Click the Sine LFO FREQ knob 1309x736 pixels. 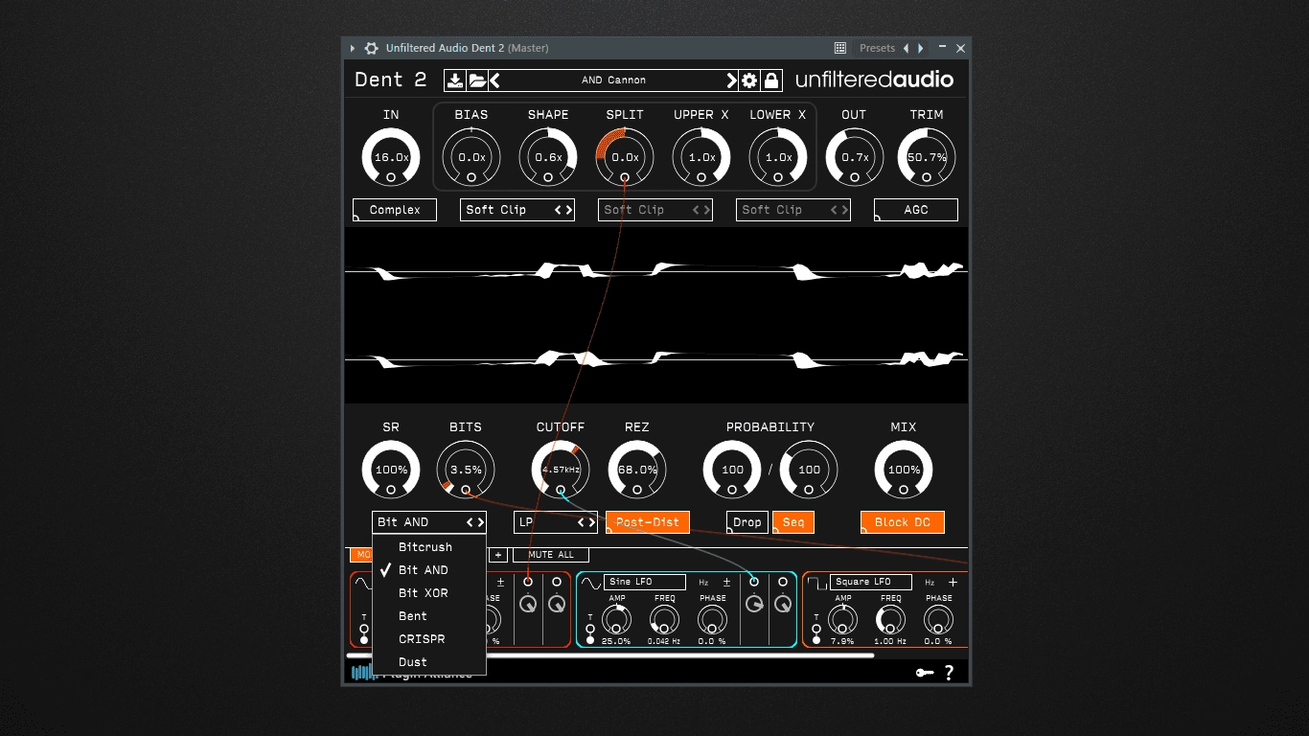(x=665, y=620)
